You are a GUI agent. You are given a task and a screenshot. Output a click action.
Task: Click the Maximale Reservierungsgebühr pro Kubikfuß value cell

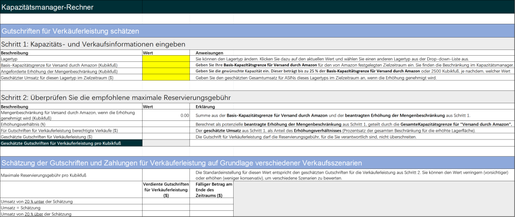click(x=166, y=175)
